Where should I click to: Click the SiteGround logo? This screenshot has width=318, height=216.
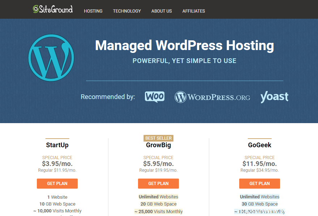(53, 9)
